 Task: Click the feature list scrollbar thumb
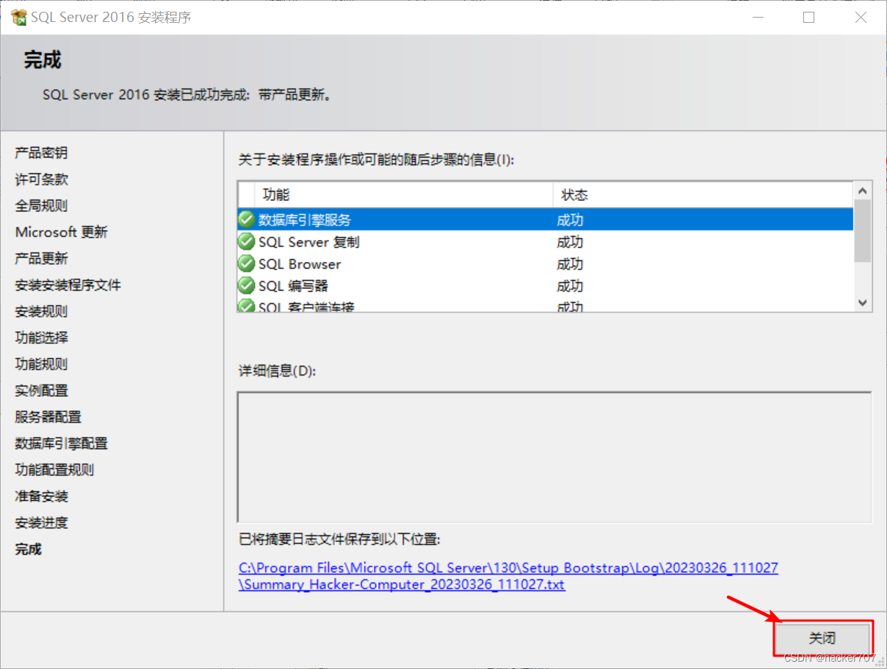click(x=863, y=230)
